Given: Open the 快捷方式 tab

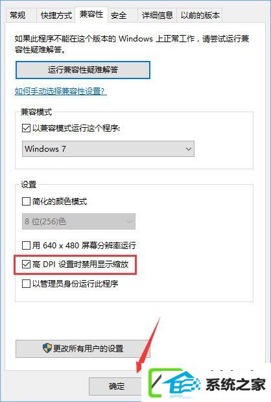Looking at the screenshot, I should [56, 15].
